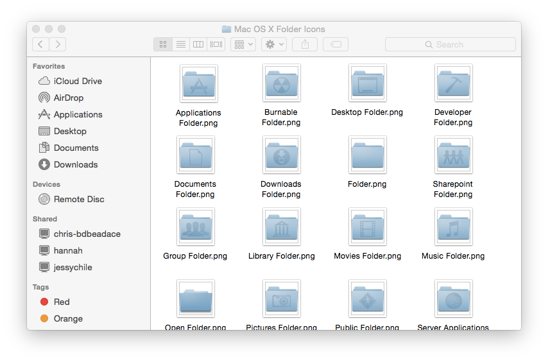Image resolution: width=548 pixels, height=362 pixels.
Task: Open Documents in the sidebar
Action: (x=69, y=148)
